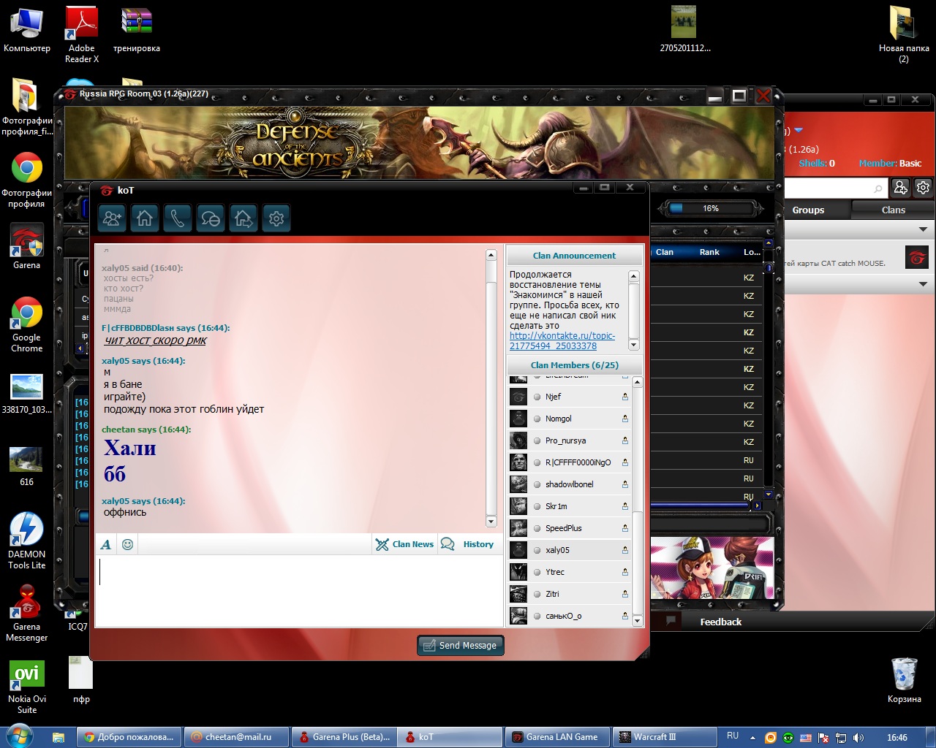Switch to Garena LAN Game taskbar item

557,737
